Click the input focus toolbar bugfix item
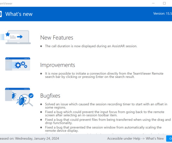Viewport: 172px width, 143px height. (104, 114)
